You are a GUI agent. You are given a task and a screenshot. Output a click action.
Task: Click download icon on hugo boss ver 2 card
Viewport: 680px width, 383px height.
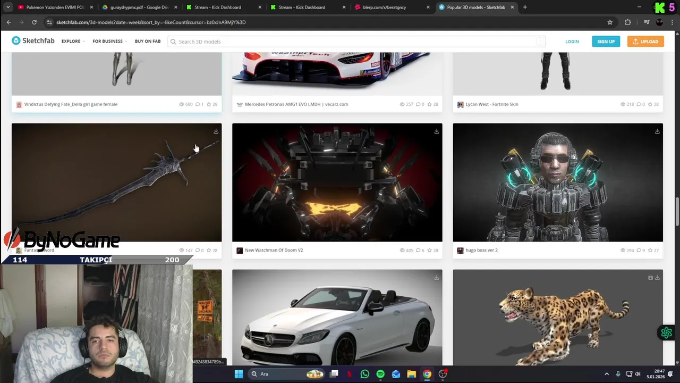click(657, 131)
